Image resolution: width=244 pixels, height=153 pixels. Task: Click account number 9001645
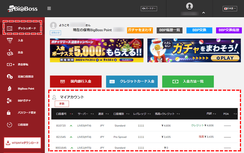(61, 148)
